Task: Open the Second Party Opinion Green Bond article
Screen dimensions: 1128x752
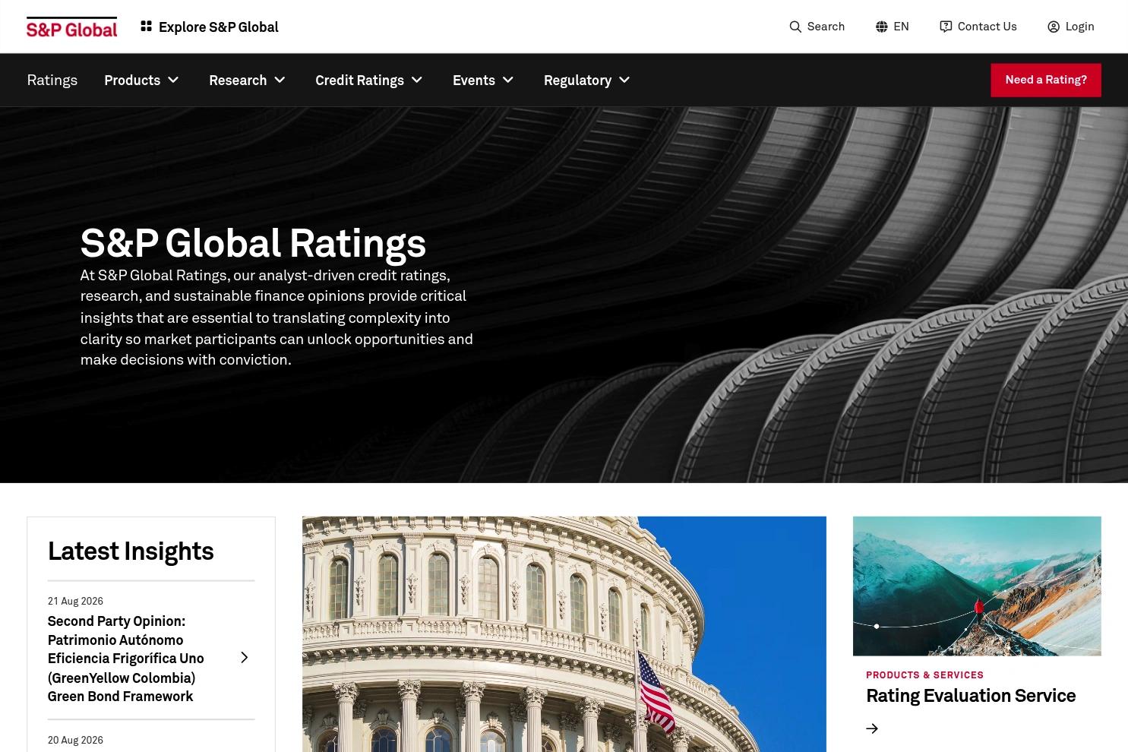Action: point(126,659)
